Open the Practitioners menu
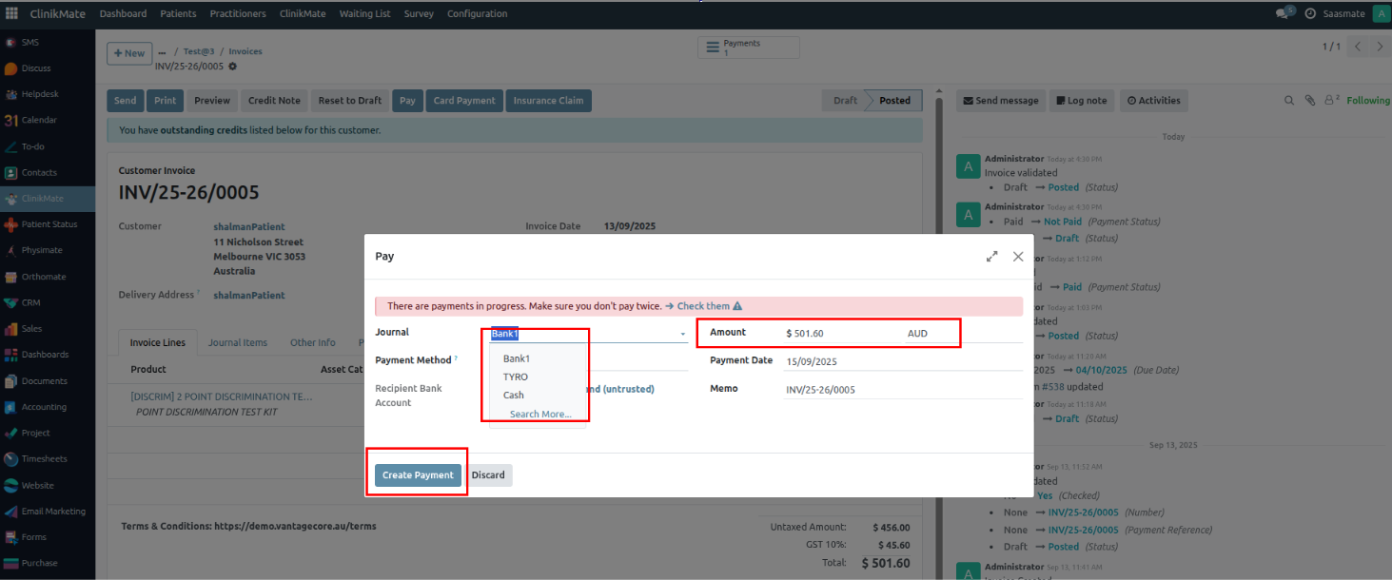The image size is (1392, 580). pyautogui.click(x=238, y=13)
